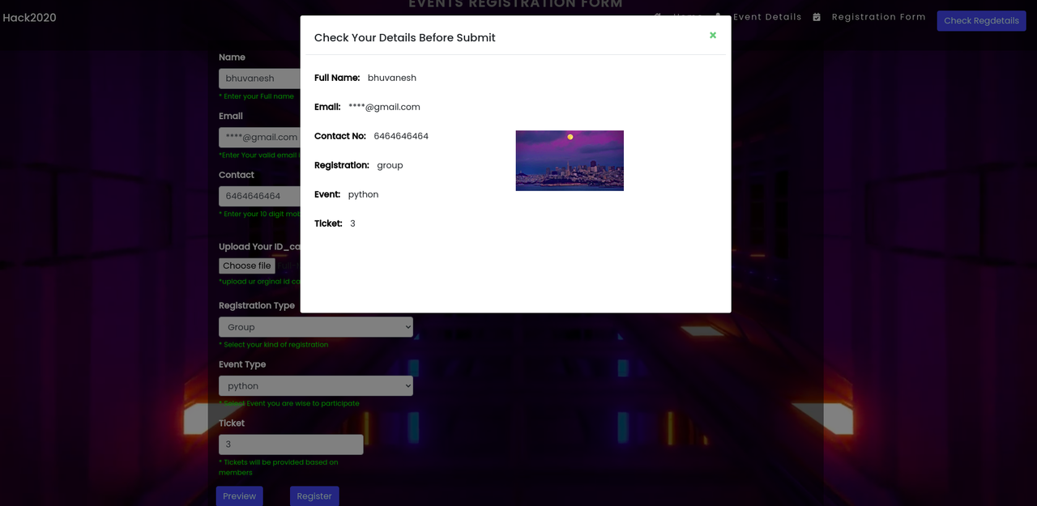Click the uploaded ID card thumbnail

(570, 160)
